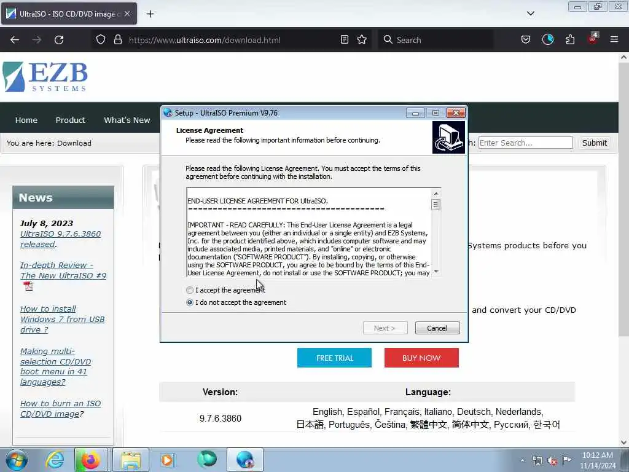Switch to UltraISO setup taskbar icon
This screenshot has width=629, height=472.
click(245, 460)
